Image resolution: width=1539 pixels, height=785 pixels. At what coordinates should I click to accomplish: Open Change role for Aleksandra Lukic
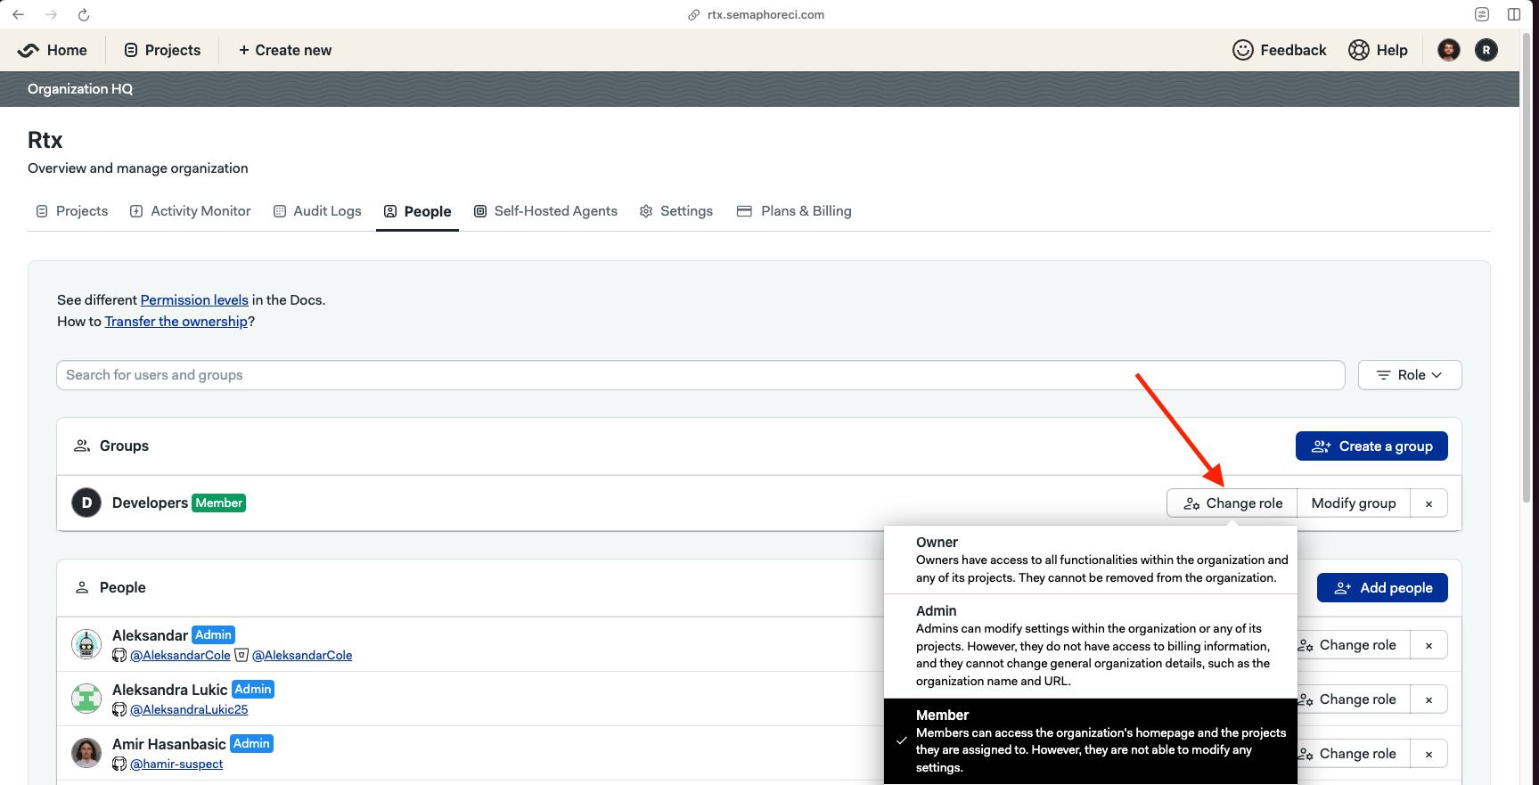point(1354,699)
